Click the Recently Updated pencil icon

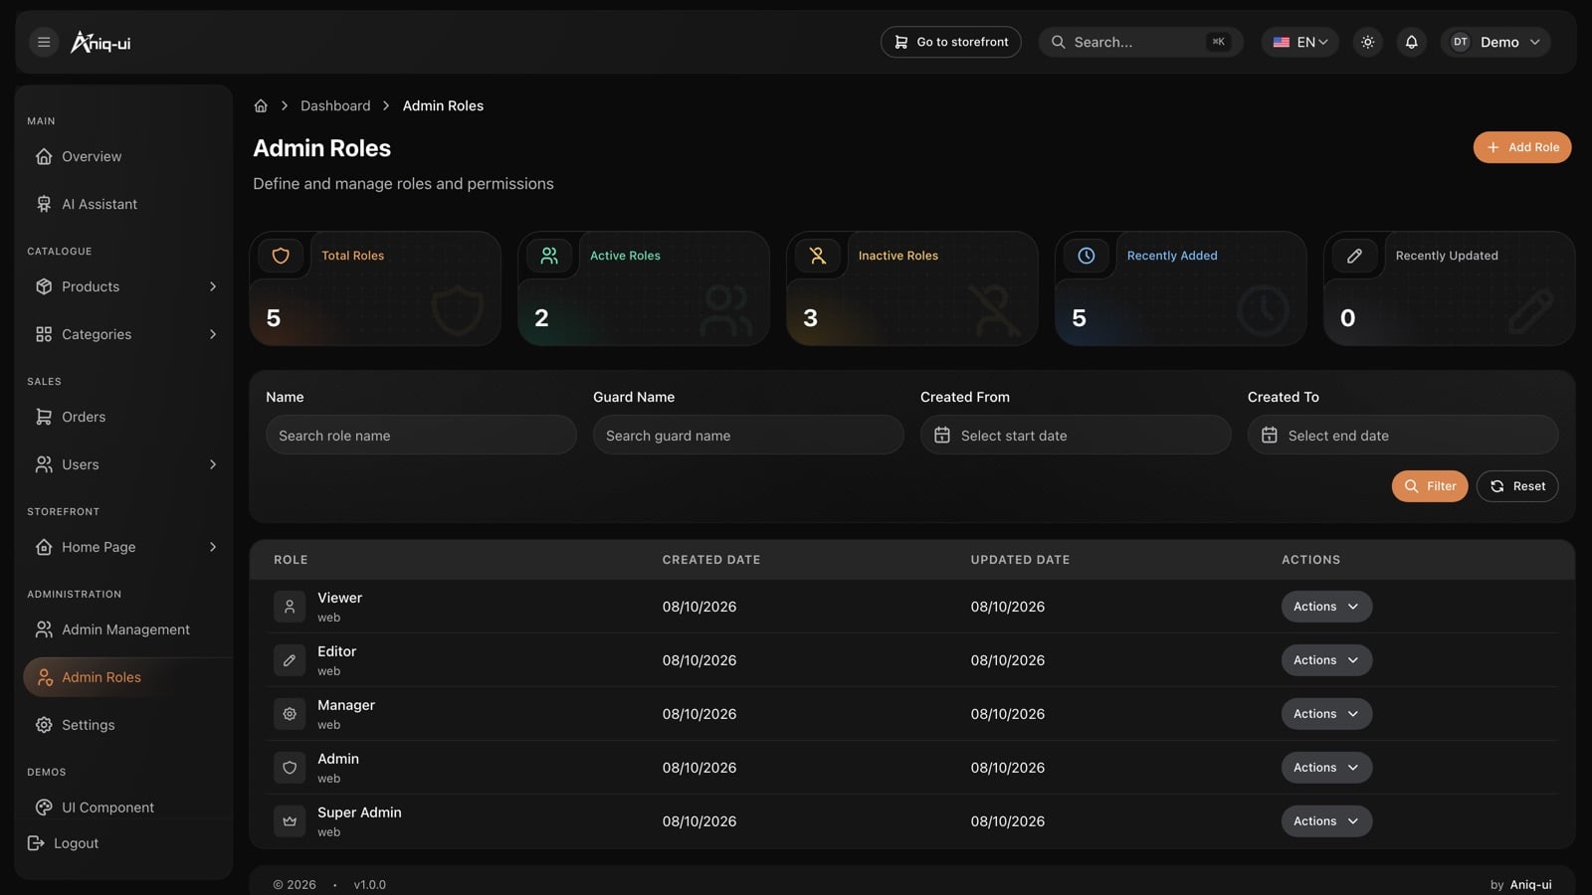point(1355,256)
